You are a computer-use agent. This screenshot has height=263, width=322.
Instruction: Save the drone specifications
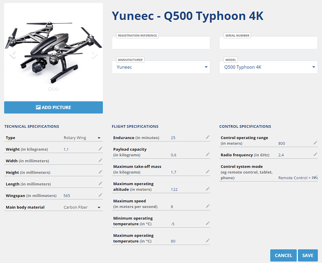pos(308,255)
